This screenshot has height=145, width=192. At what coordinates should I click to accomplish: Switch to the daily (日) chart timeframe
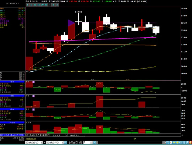(x=50, y=5)
